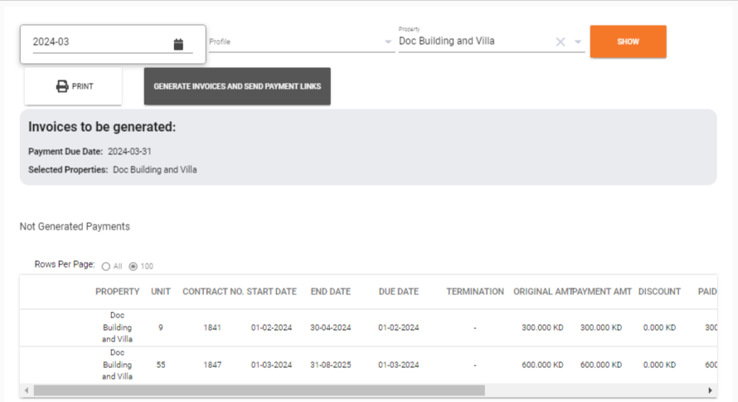The height and width of the screenshot is (402, 738).
Task: Click the horizontal scrollbar thumb under the table
Action: (259, 390)
